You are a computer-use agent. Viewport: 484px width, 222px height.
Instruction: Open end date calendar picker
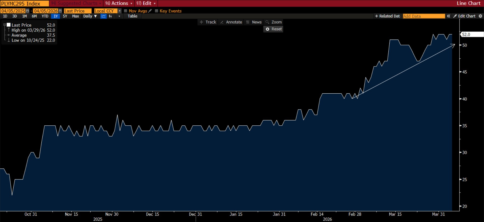60,11
